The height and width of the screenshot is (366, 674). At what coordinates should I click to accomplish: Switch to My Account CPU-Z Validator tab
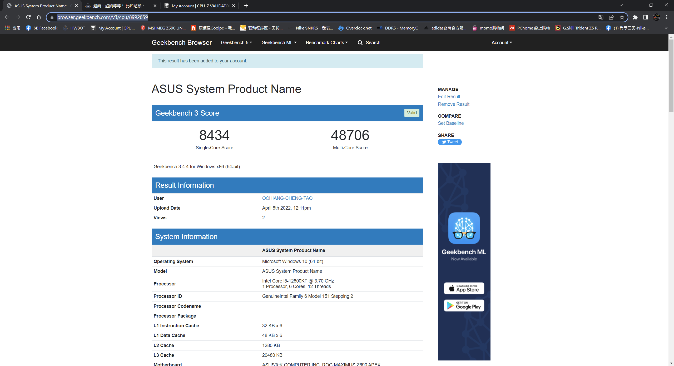(200, 6)
